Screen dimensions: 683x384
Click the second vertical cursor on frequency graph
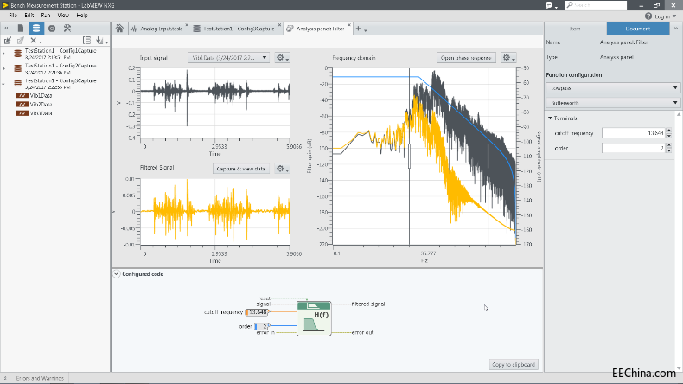tap(488, 156)
